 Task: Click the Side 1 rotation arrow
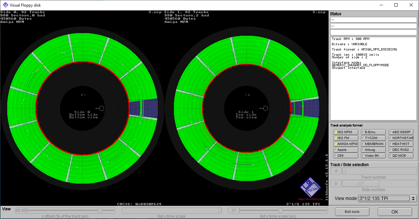(x=248, y=95)
